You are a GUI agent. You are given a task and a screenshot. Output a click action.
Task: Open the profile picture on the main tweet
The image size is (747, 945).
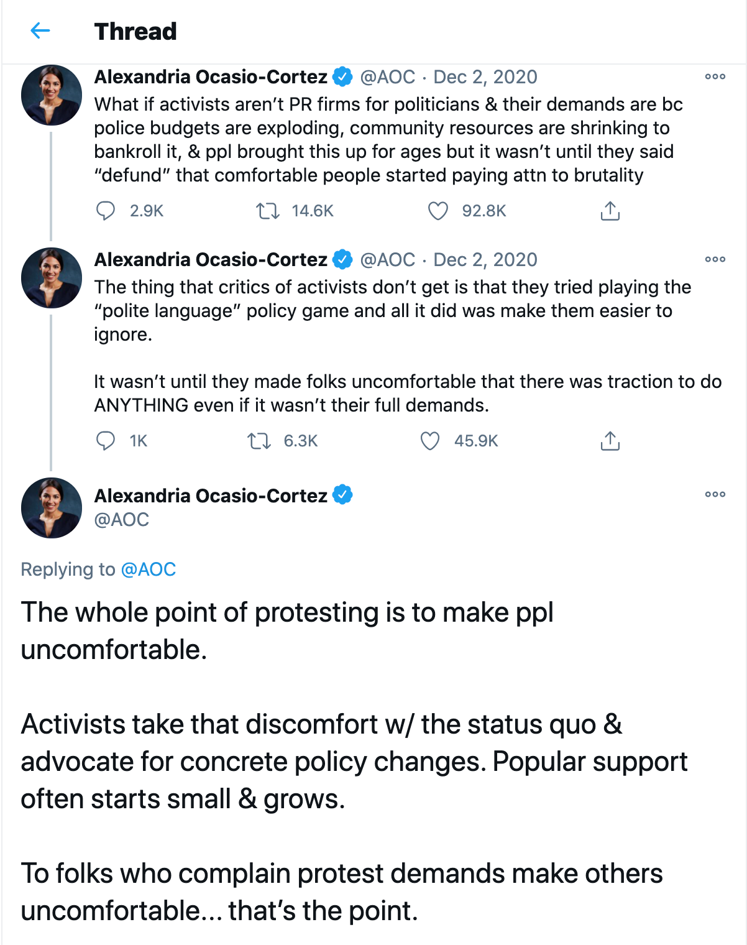pos(52,508)
